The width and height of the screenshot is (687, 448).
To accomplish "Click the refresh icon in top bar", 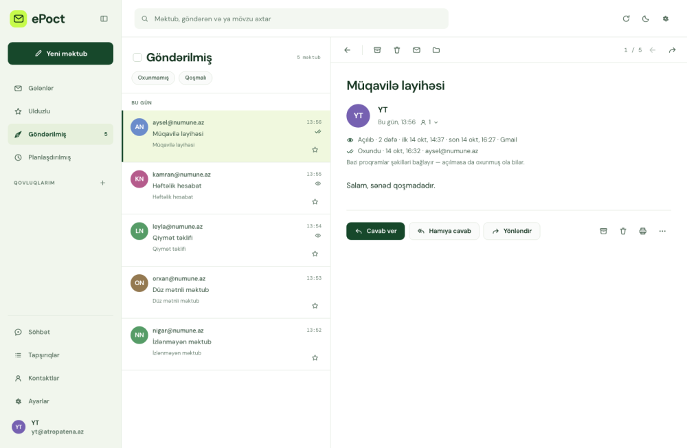I will click(x=626, y=19).
